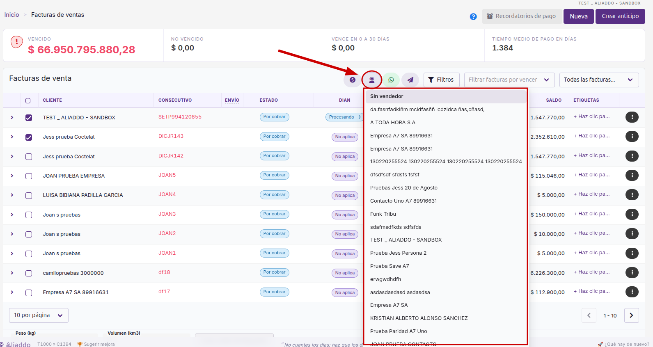653x347 pixels.
Task: Click the Crear anticipo button
Action: [x=620, y=16]
